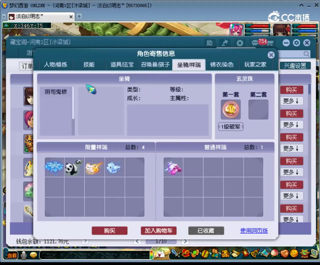Click the first-set 玄灵珠 golden orb
This screenshot has height=265, width=320.
pyautogui.click(x=230, y=109)
